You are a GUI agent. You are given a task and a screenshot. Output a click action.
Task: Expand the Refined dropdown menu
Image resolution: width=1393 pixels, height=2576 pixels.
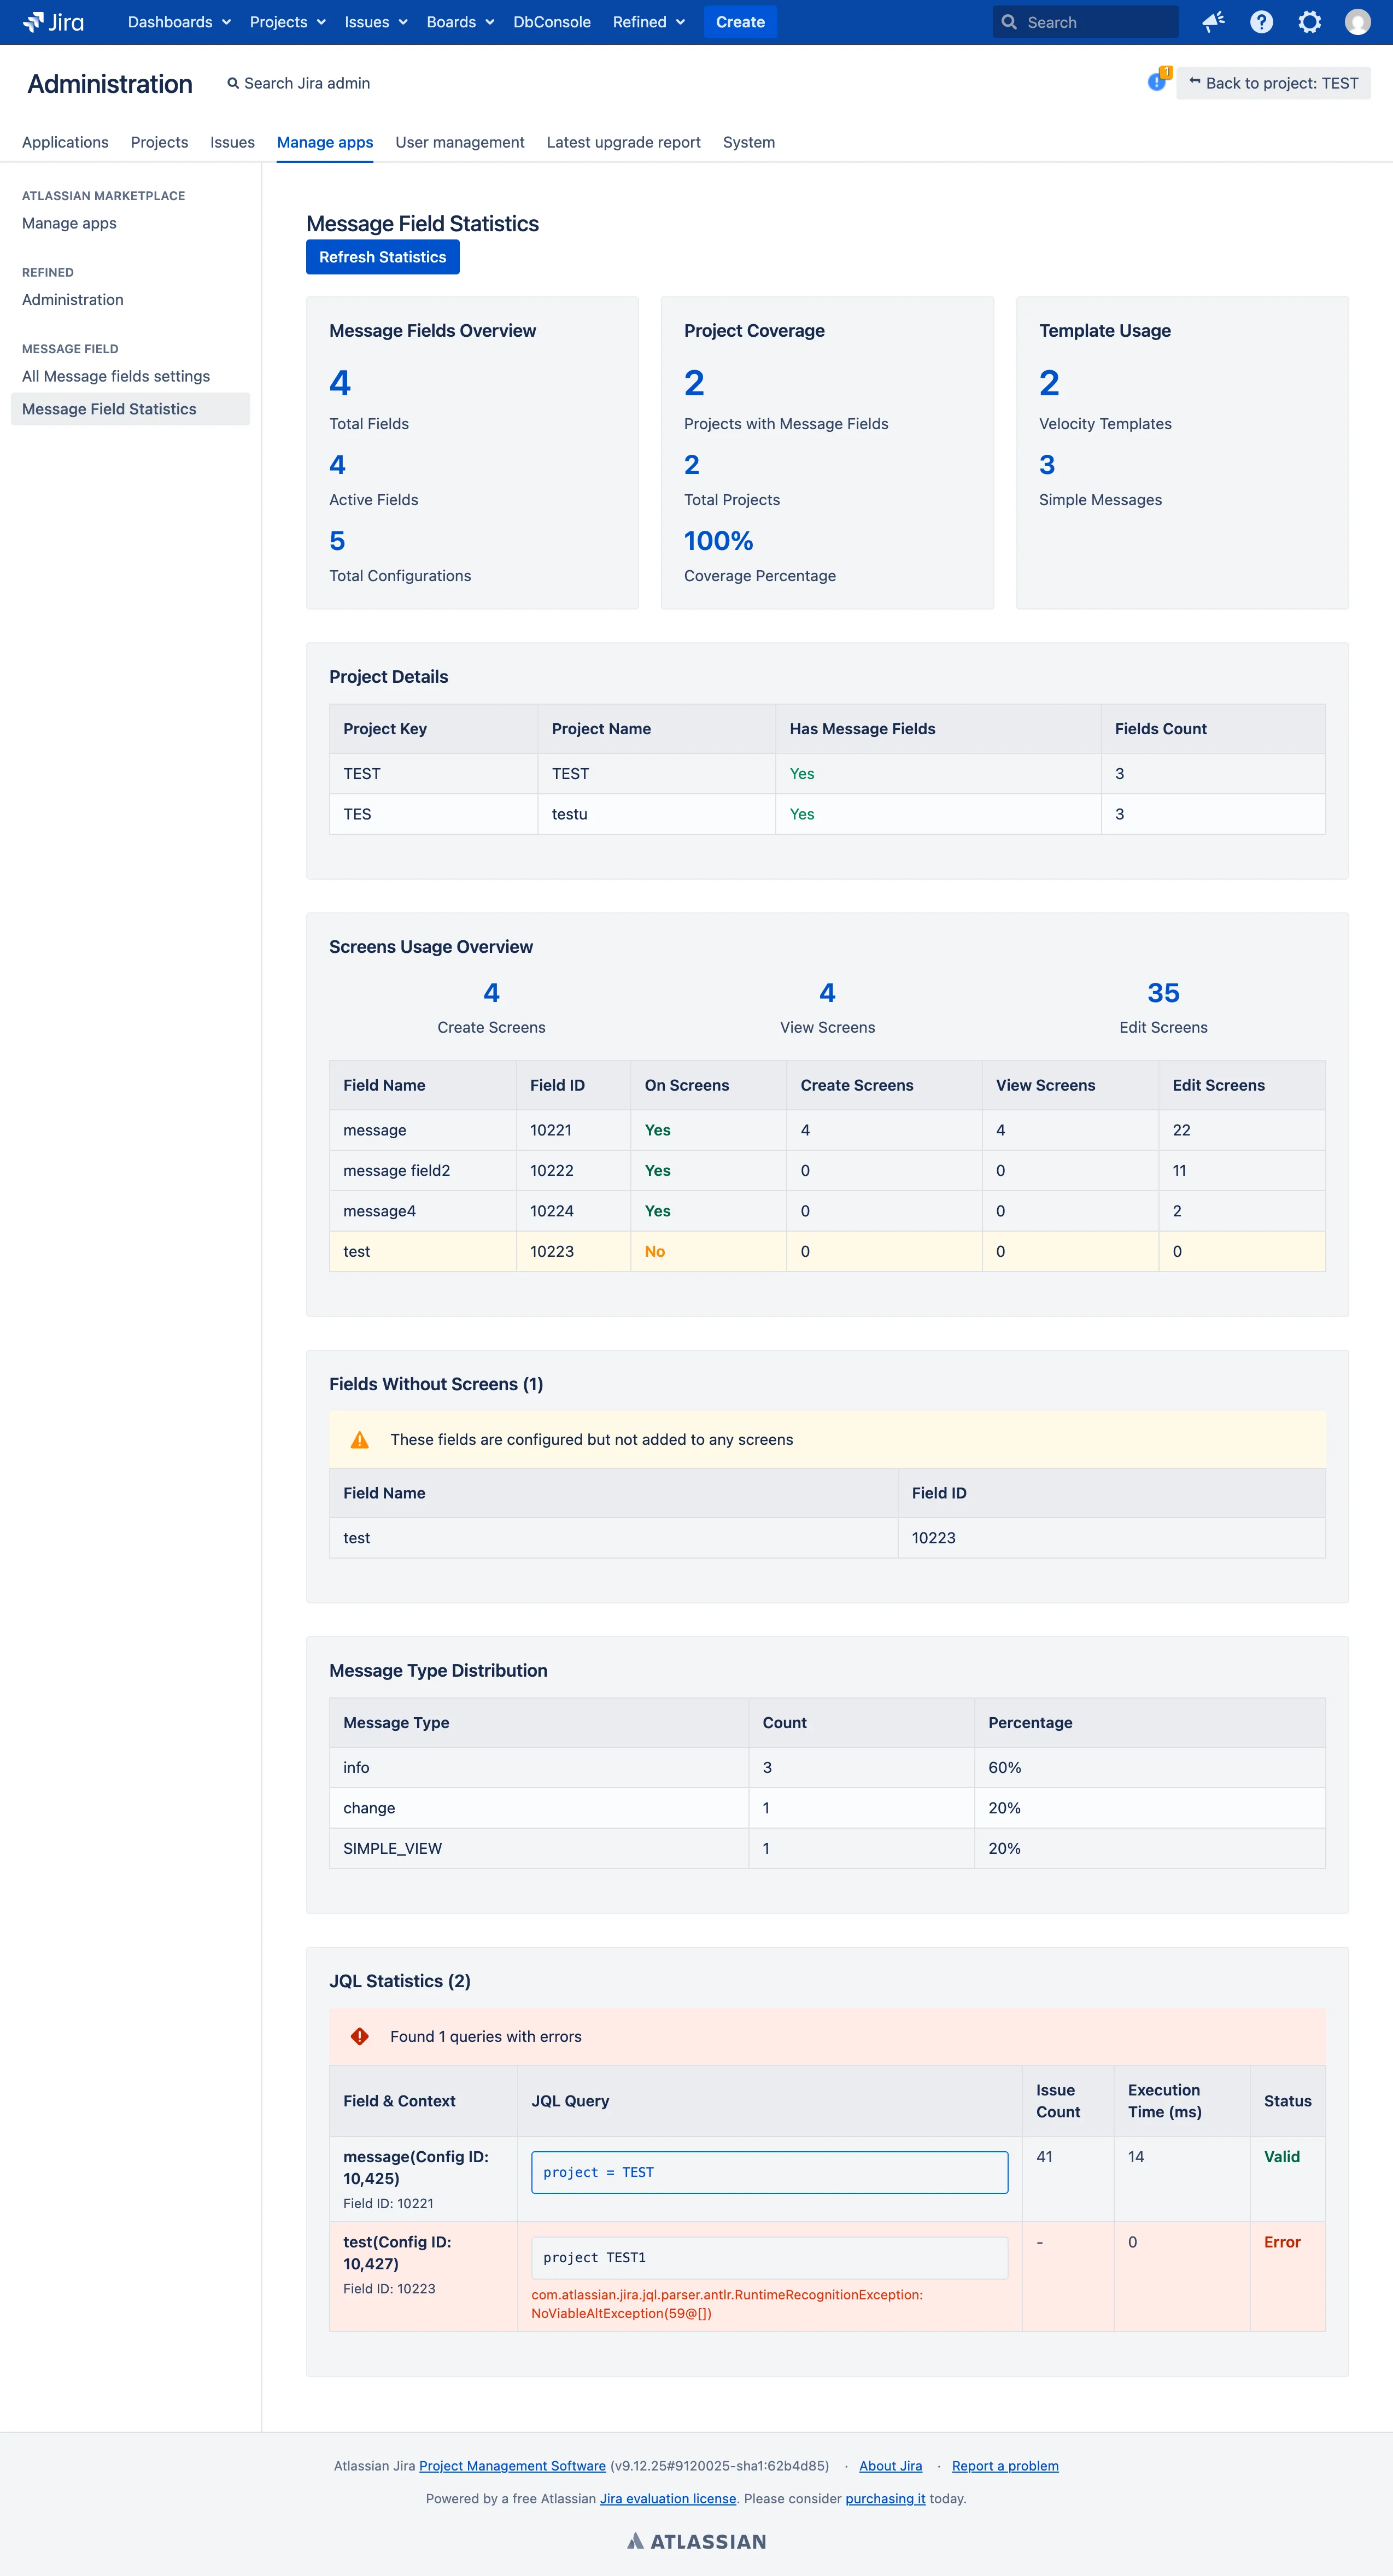[x=648, y=22]
